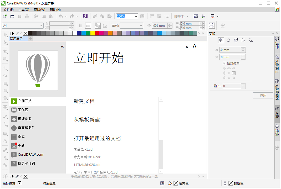Expand the 光标位置 arrow in status bar
This screenshot has width=281, height=189.
19,183
